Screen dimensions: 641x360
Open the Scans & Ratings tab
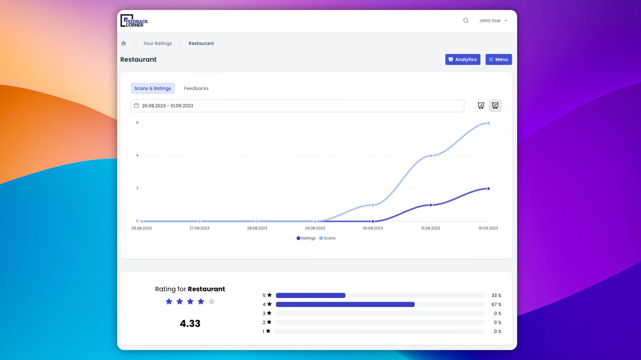153,88
